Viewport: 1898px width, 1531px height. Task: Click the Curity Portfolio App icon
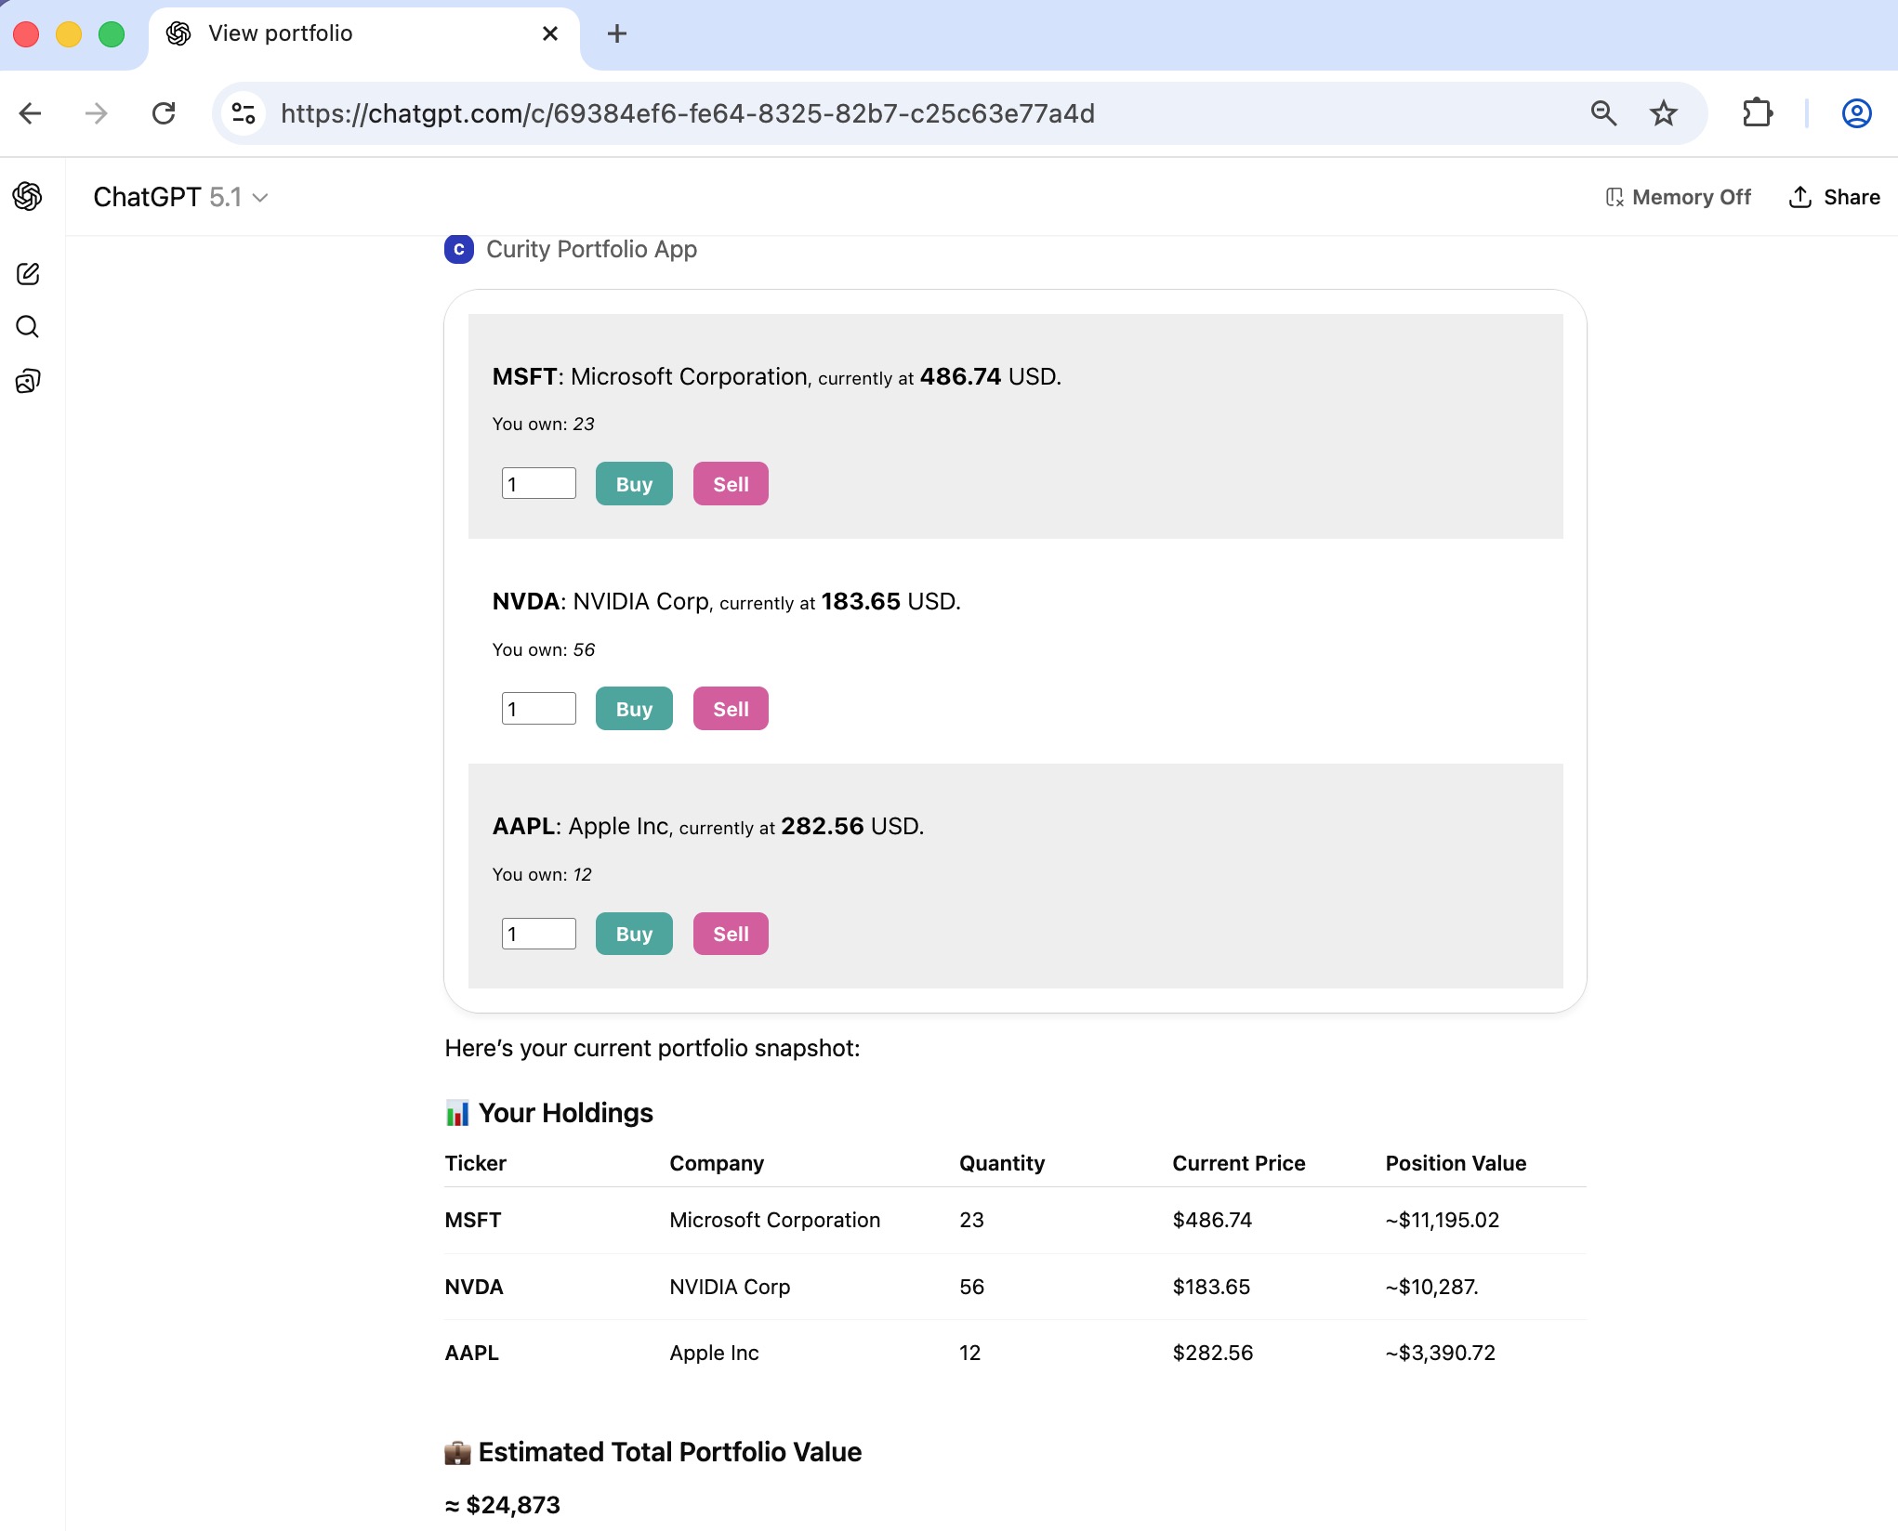point(458,249)
